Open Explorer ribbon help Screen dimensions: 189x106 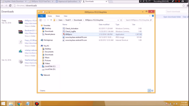(x=153, y=16)
